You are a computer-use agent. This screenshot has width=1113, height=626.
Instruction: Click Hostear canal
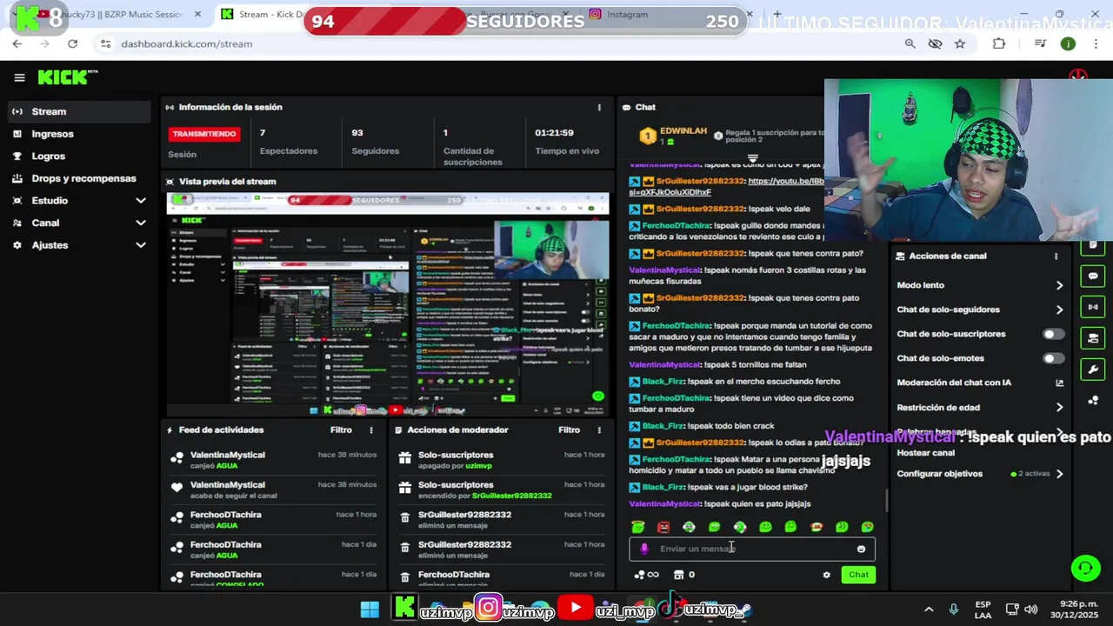(925, 453)
